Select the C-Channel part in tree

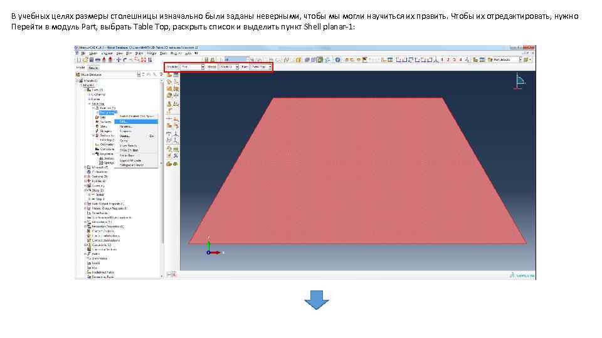pyautogui.click(x=98, y=95)
